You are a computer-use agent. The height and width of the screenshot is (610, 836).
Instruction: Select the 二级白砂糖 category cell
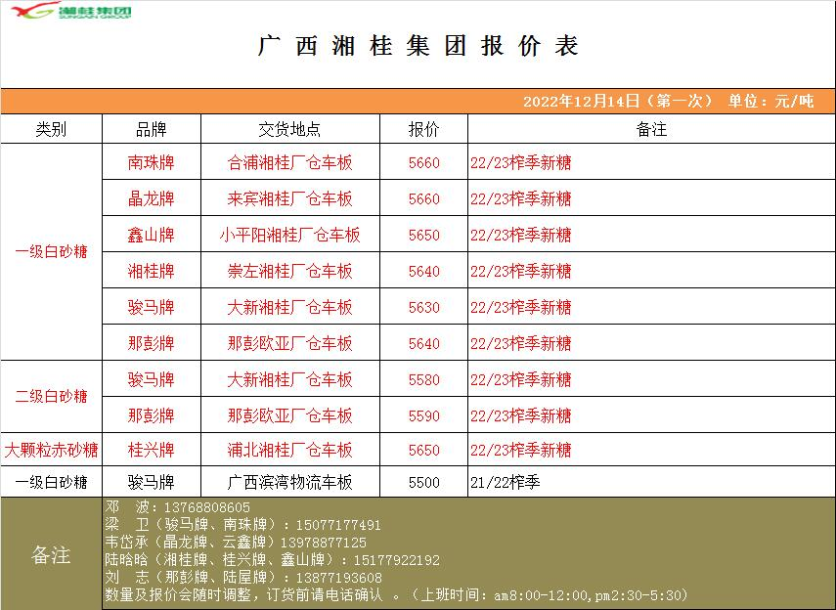click(51, 397)
